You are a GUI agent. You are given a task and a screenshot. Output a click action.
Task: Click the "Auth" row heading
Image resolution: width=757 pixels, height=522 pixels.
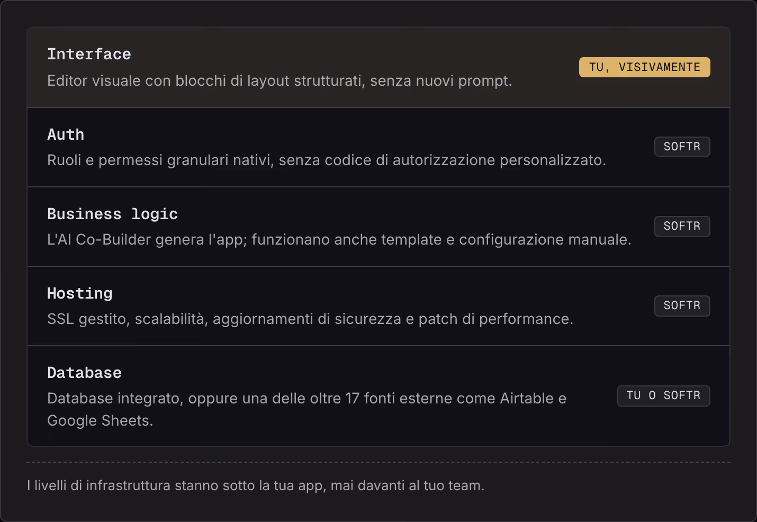pyautogui.click(x=66, y=134)
